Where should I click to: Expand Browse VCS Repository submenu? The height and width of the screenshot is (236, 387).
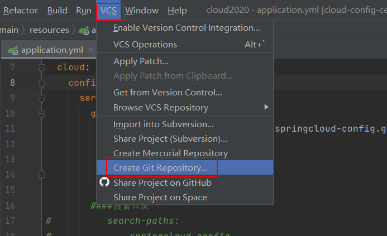coord(185,107)
